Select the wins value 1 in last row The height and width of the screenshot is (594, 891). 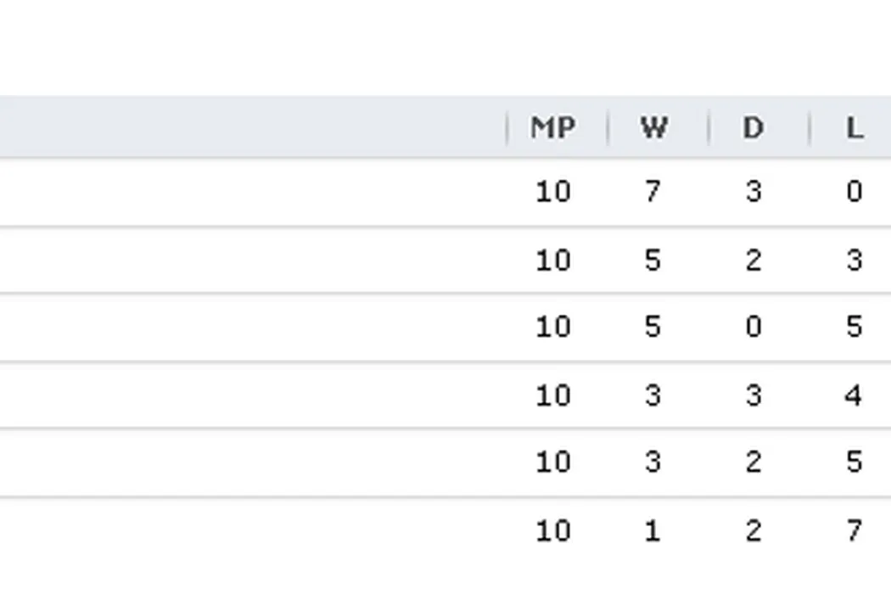[652, 531]
